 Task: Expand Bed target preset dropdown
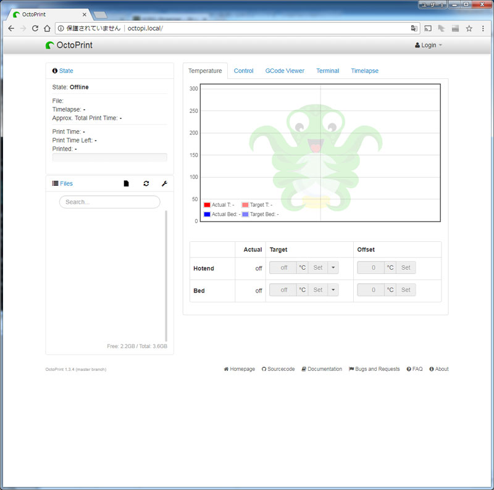(x=333, y=289)
